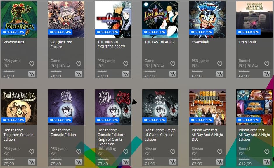Toggle wishlist heart for THE KING OF FIGHTERS 2000
Viewport: 274px width, 168px height.
tap(126, 64)
